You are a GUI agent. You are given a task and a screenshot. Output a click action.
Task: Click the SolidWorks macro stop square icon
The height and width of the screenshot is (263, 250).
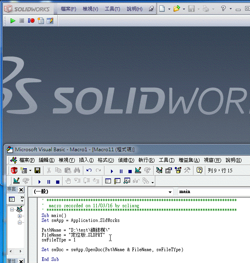pos(22,21)
